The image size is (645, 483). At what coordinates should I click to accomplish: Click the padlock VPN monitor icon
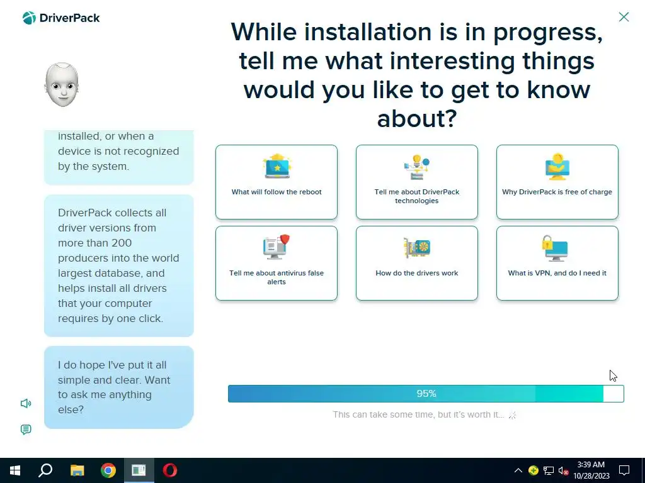[x=555, y=248]
